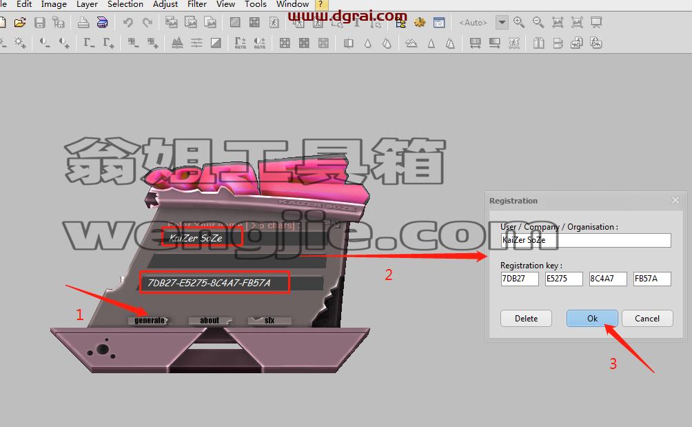The width and height of the screenshot is (692, 427).
Task: Click the Image Explorer icon
Action: click(400, 23)
